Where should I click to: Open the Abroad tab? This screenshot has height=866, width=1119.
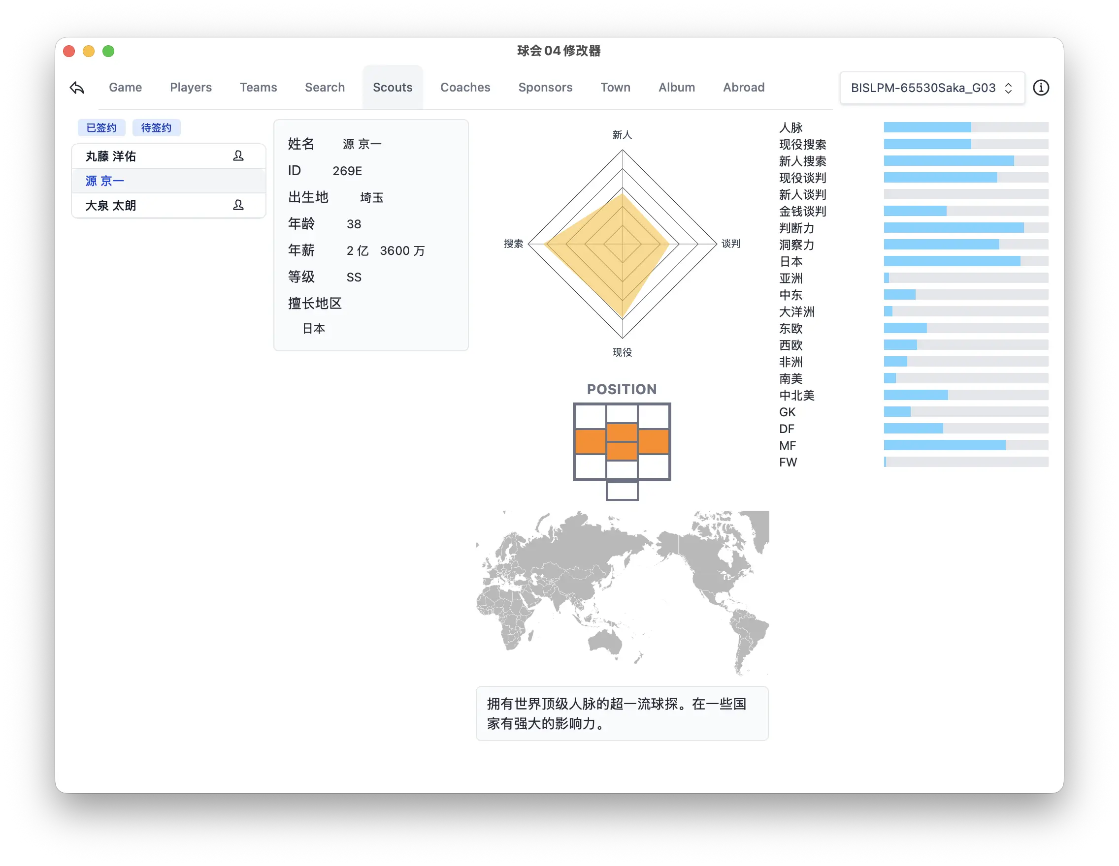pyautogui.click(x=743, y=88)
